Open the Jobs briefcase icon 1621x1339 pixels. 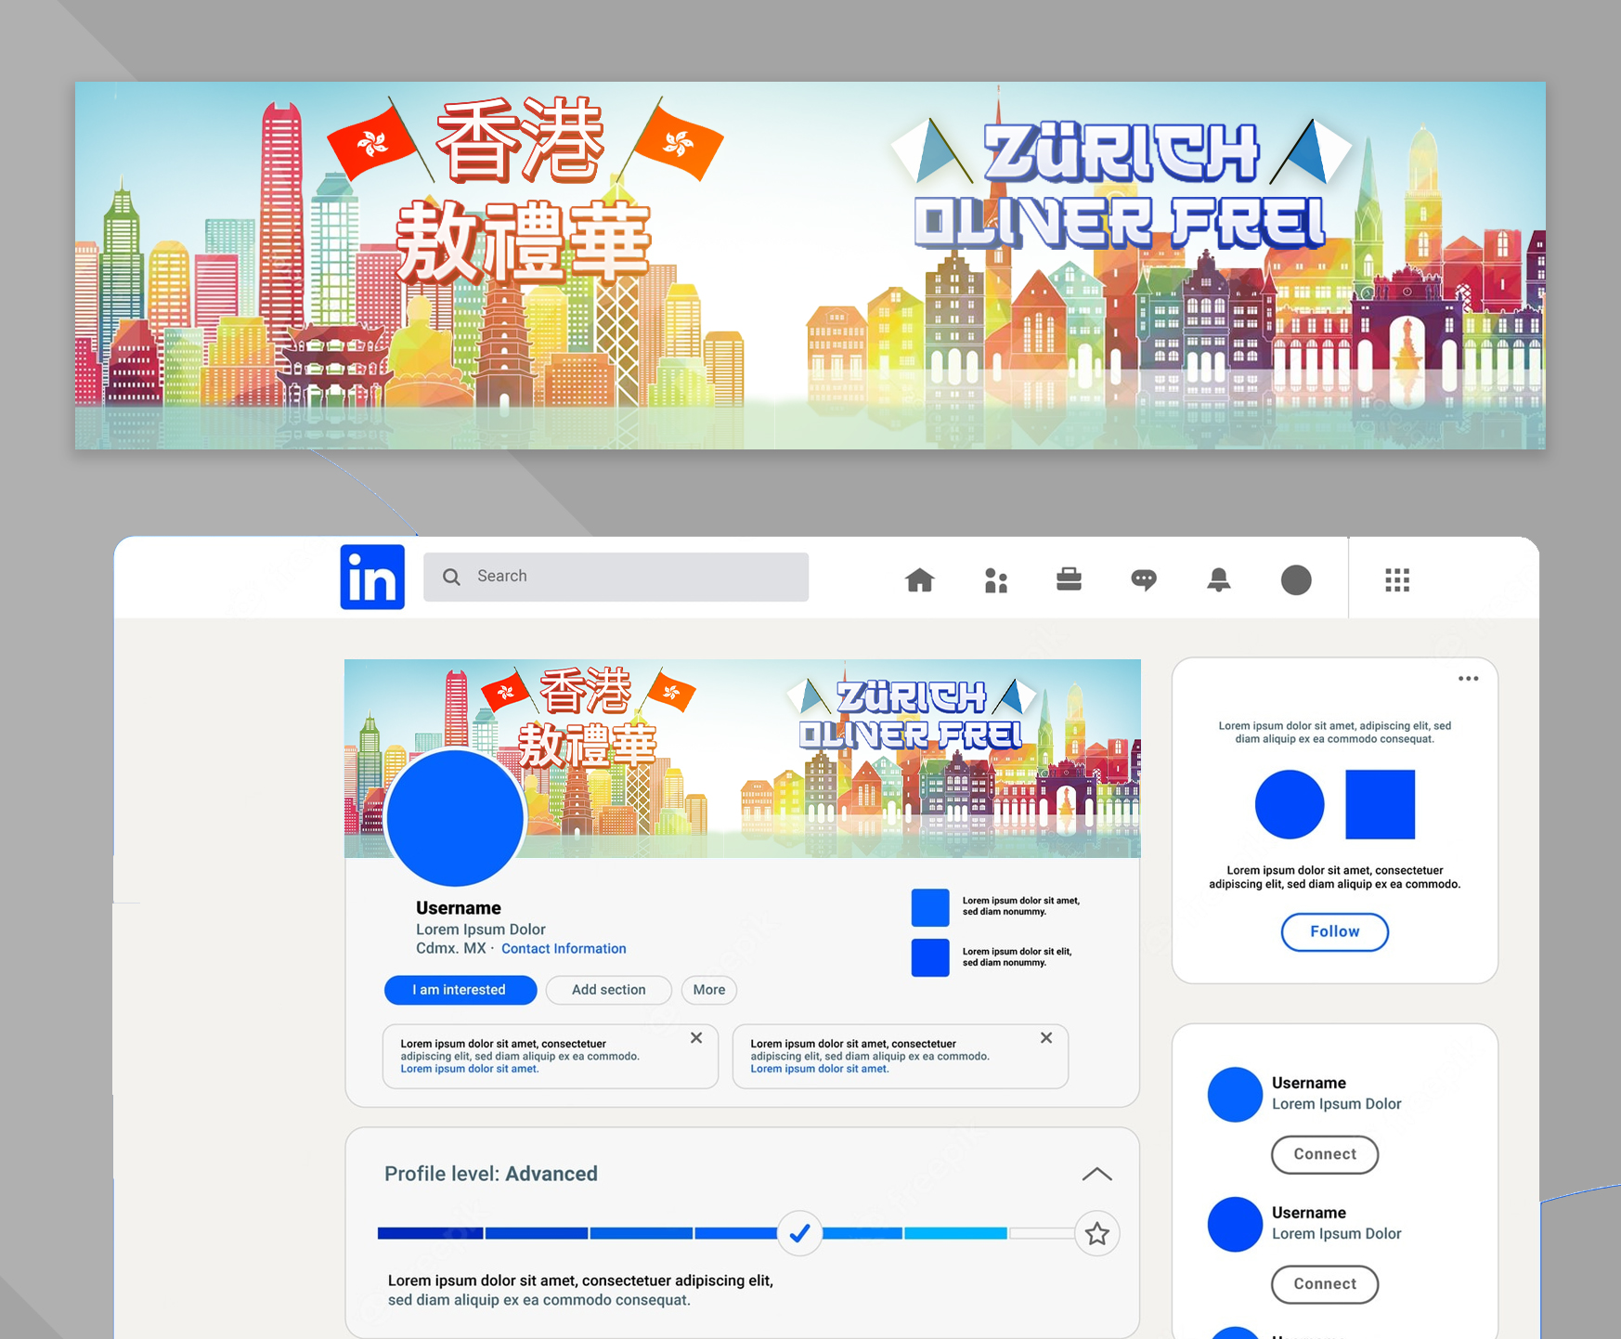click(x=1069, y=580)
